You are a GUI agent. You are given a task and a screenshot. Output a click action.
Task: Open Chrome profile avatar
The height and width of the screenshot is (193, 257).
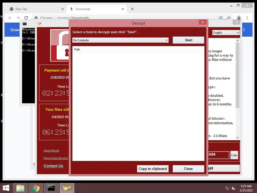click(x=239, y=18)
